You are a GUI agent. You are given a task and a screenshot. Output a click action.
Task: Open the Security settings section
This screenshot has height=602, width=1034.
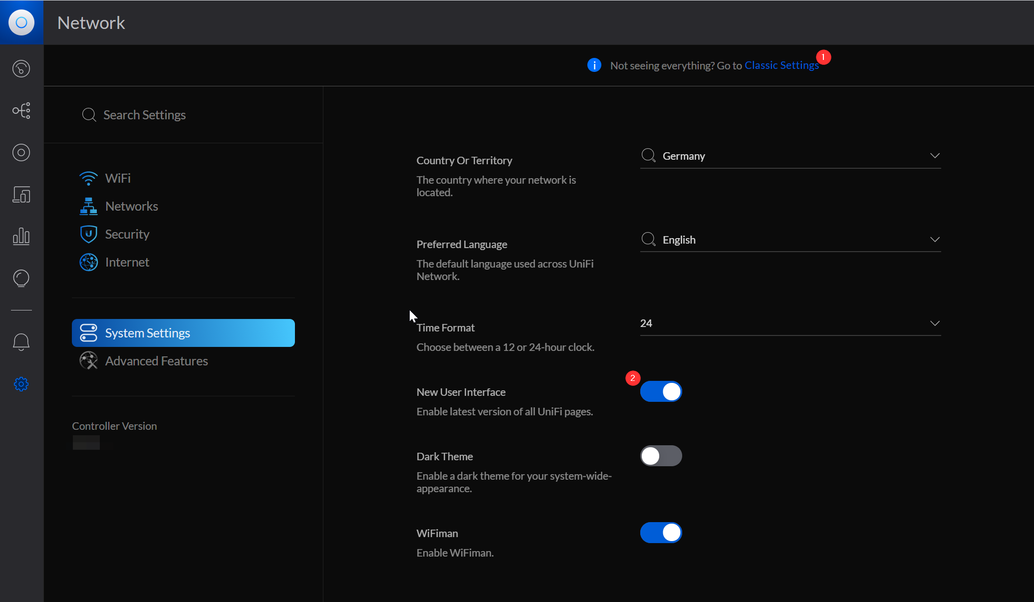(x=127, y=234)
